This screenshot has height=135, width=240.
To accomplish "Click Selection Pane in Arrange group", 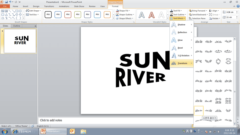I will click(197, 18).
